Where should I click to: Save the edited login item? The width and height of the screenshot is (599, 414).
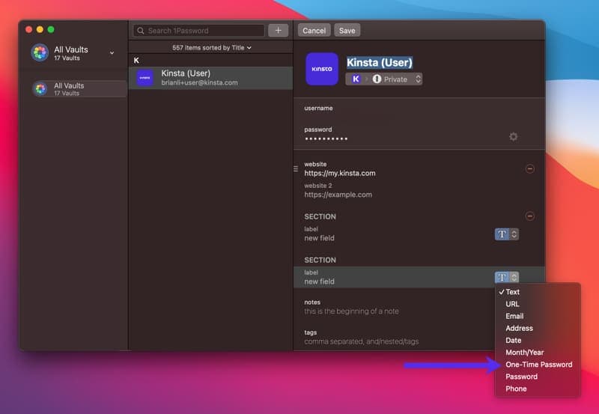pos(347,31)
